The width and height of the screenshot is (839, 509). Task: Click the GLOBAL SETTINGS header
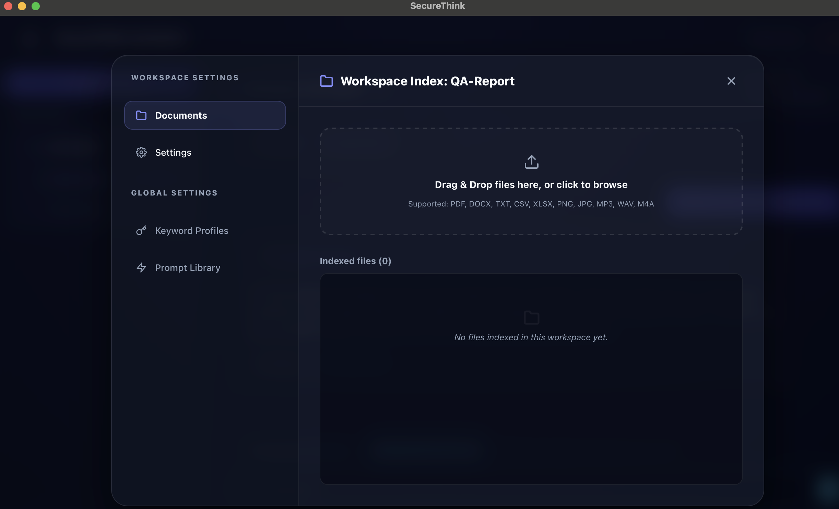point(174,193)
